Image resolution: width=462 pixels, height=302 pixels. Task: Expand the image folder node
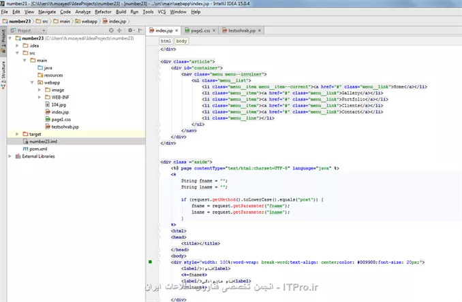tap(40, 90)
